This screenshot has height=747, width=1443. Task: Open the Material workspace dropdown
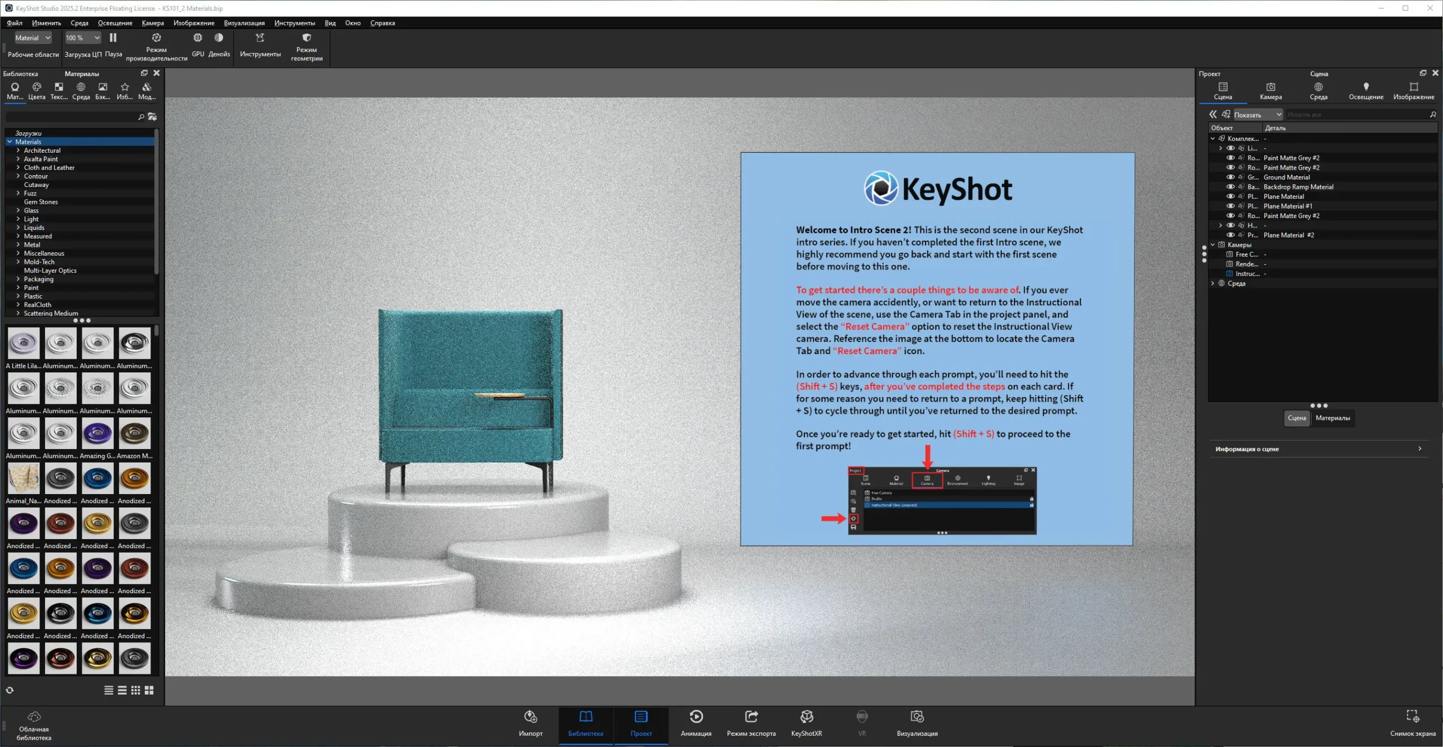[32, 38]
